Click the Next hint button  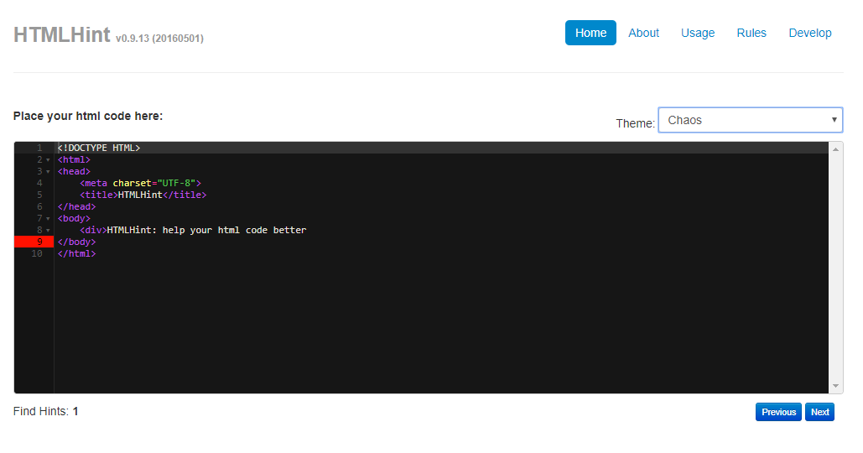pos(819,412)
